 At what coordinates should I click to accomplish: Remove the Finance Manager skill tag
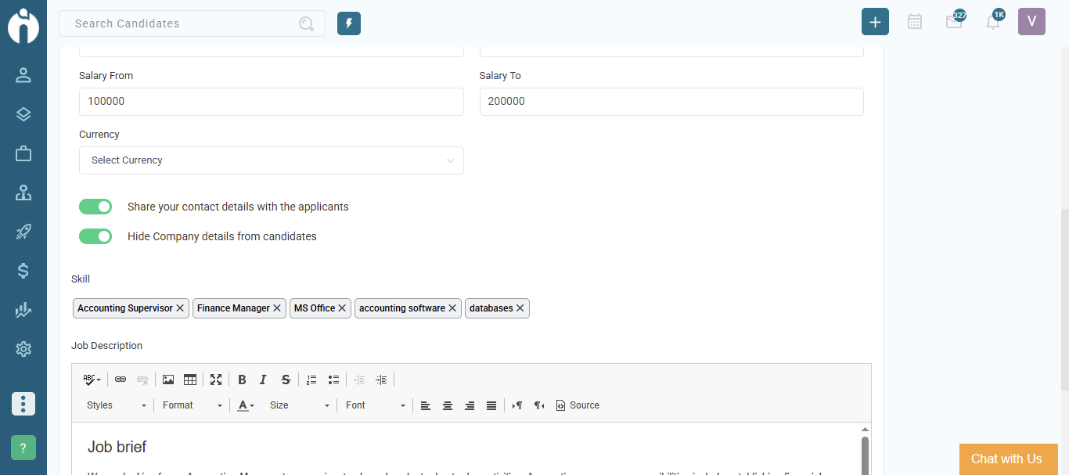[x=277, y=308]
